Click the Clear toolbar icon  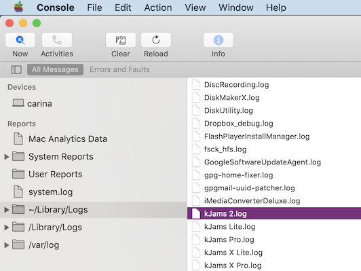(121, 40)
